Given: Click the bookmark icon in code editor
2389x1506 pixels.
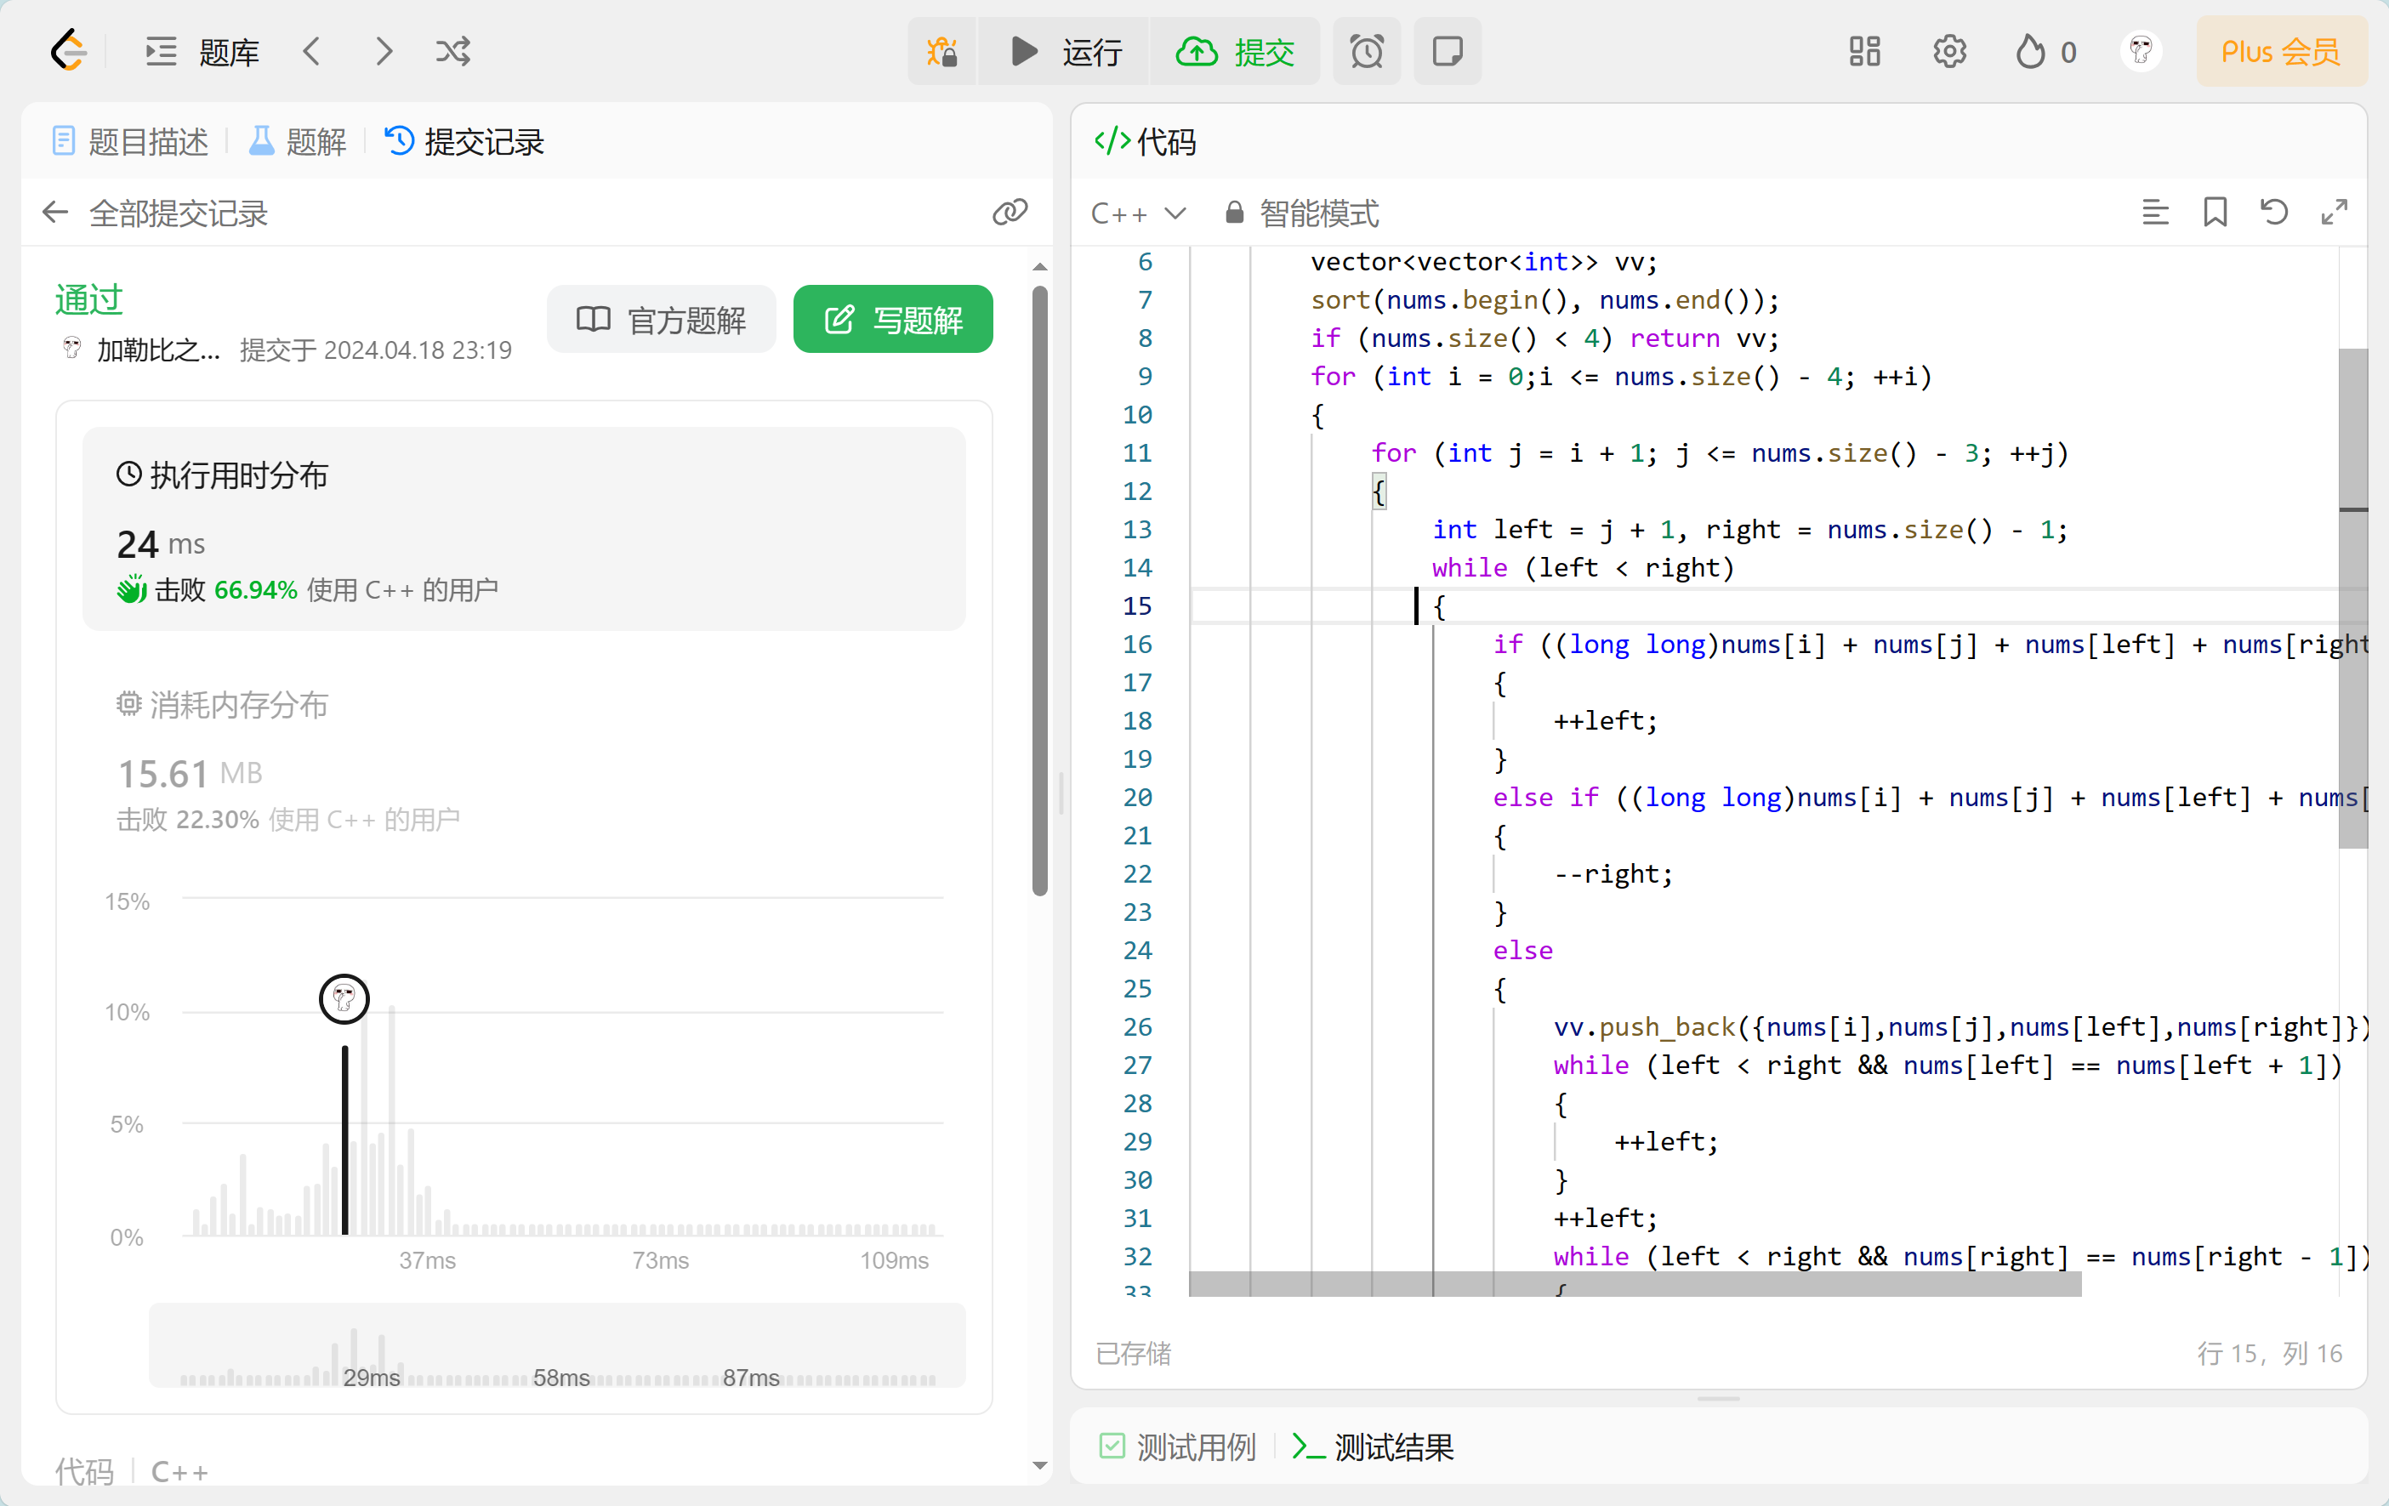Looking at the screenshot, I should [2215, 213].
